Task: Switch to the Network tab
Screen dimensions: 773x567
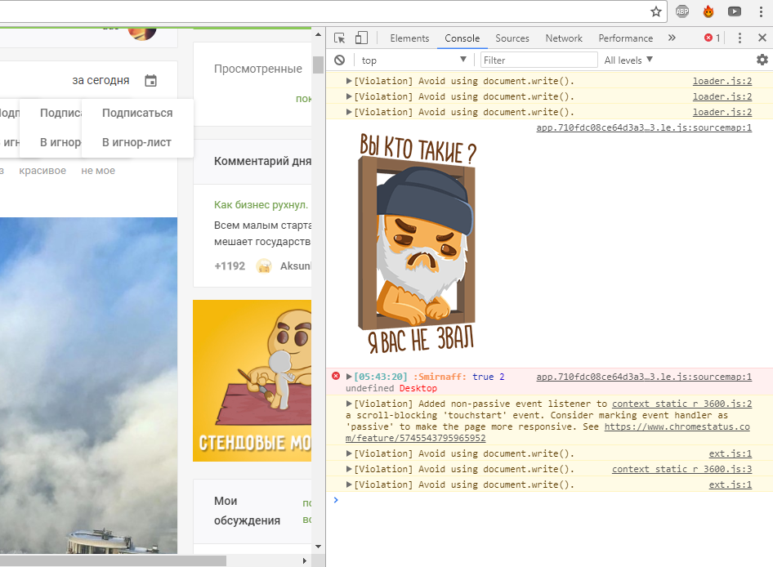Action: coord(564,38)
